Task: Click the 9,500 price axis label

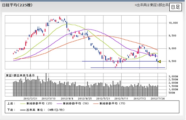Action: tap(172, 36)
